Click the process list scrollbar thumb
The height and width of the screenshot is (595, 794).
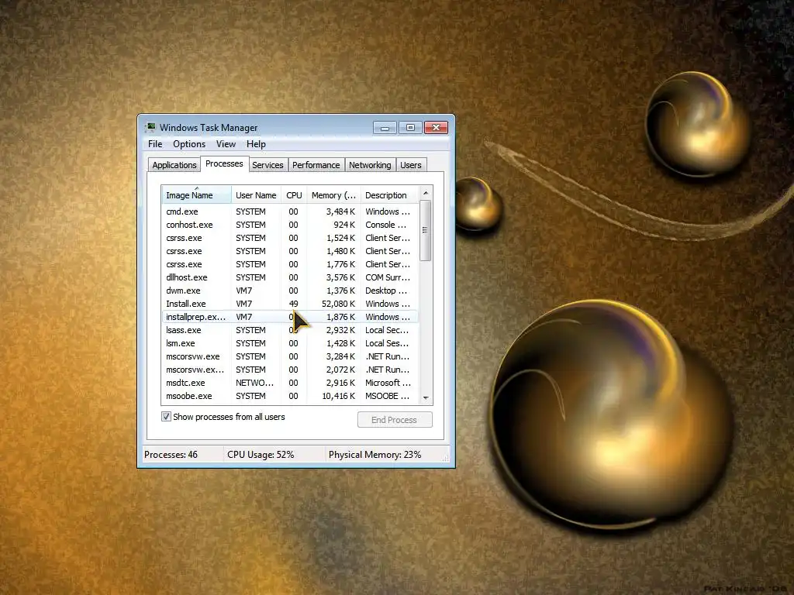tap(426, 230)
